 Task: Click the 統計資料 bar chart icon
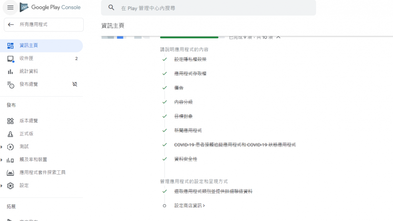[10, 72]
